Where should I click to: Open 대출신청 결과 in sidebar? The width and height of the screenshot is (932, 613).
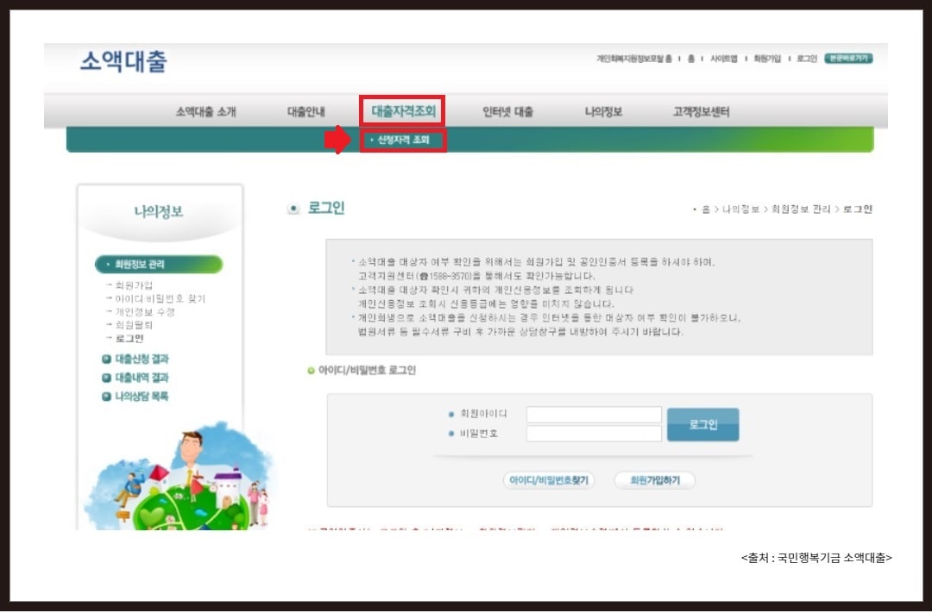coord(142,359)
